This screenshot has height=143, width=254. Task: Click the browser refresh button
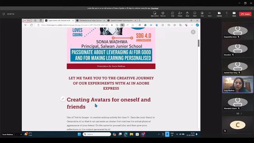click(31, 25)
